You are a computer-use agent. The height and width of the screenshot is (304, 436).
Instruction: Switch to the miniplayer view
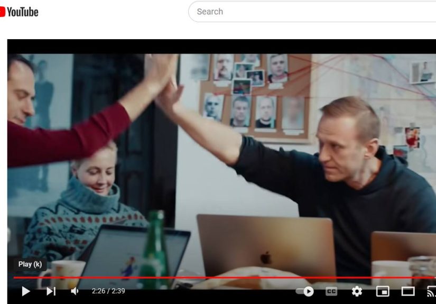382,291
